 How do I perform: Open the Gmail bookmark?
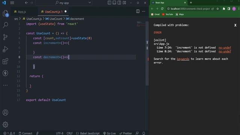pyautogui.click(x=155, y=14)
